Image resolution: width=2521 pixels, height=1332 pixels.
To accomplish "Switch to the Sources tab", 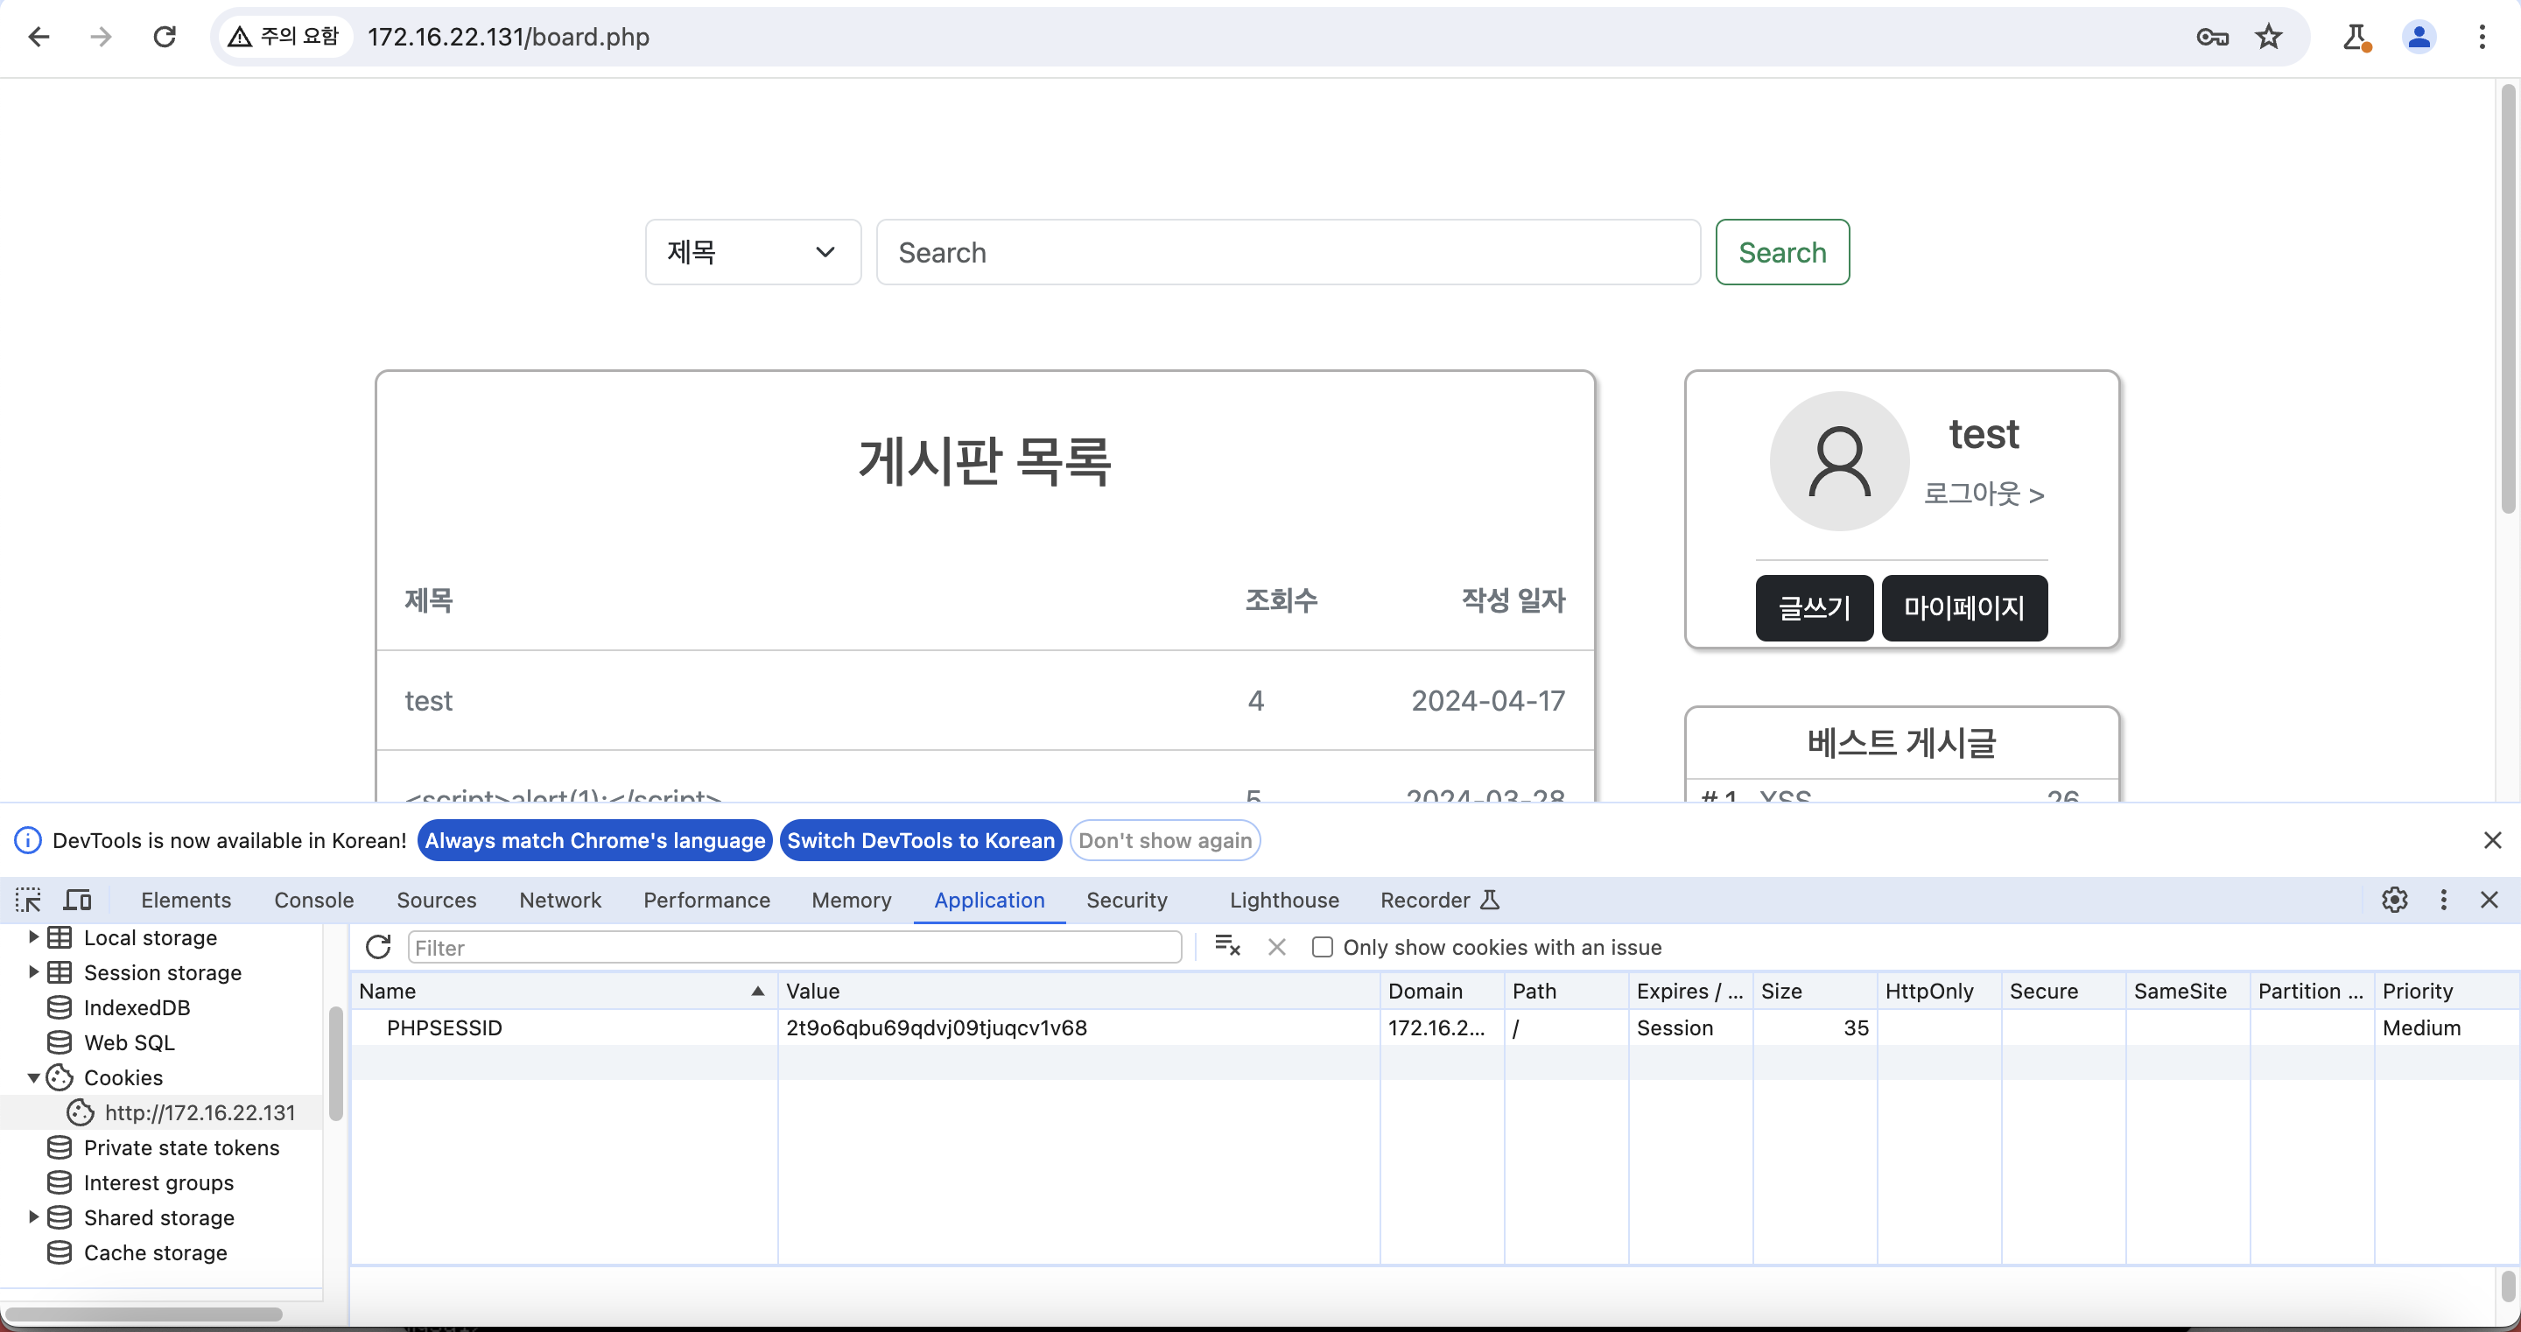I will pyautogui.click(x=436, y=900).
